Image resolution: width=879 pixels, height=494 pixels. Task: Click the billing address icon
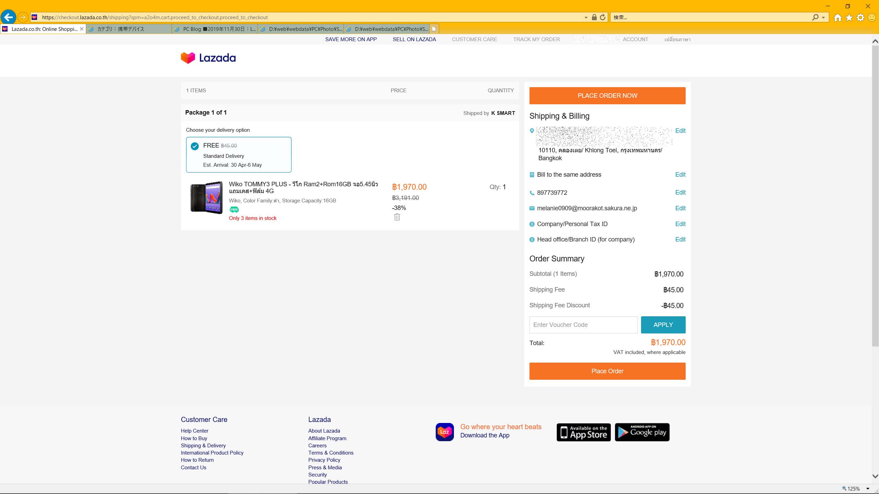point(532,175)
